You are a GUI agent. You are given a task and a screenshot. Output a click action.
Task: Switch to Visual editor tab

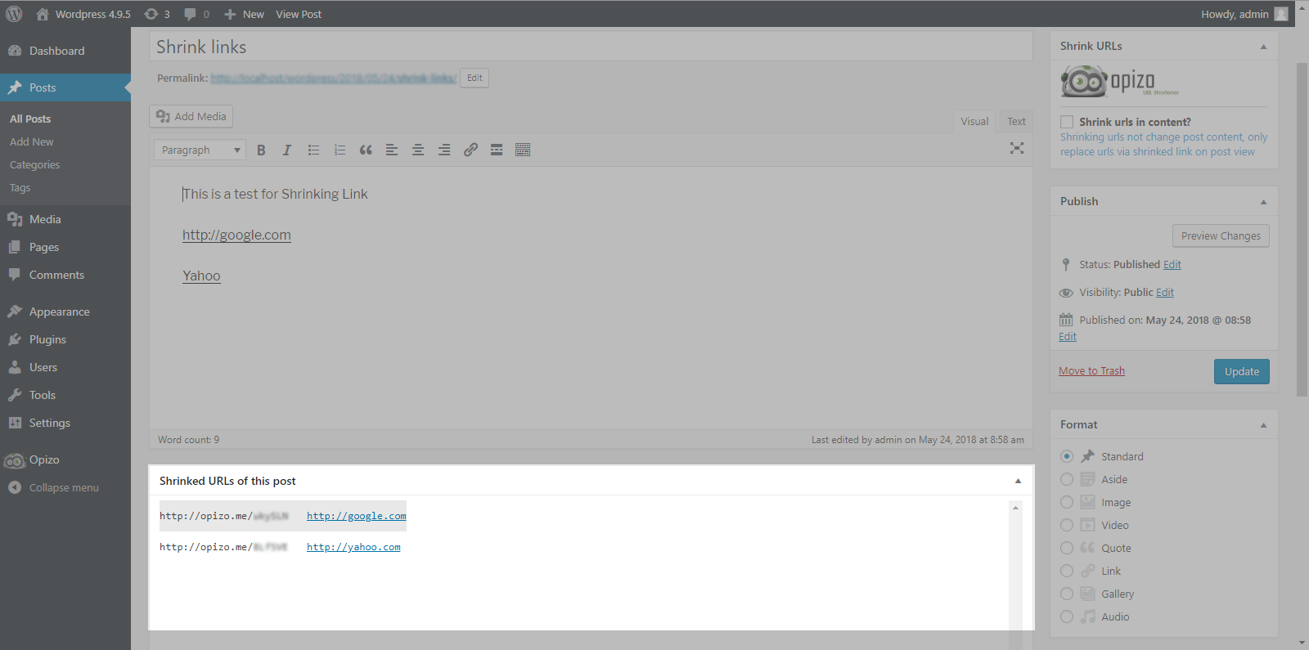[x=974, y=121]
